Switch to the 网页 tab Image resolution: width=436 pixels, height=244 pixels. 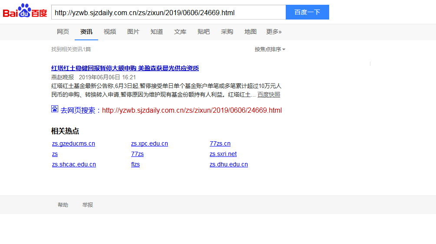tap(63, 32)
